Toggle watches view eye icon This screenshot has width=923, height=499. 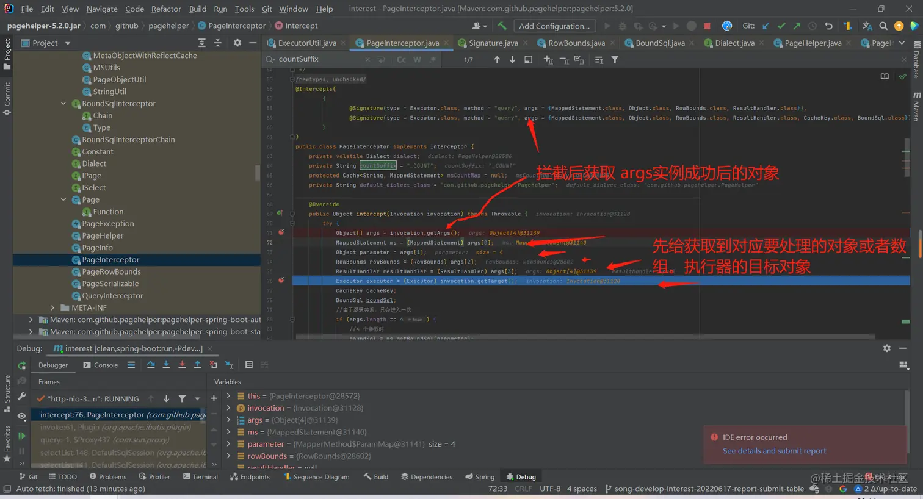[22, 416]
